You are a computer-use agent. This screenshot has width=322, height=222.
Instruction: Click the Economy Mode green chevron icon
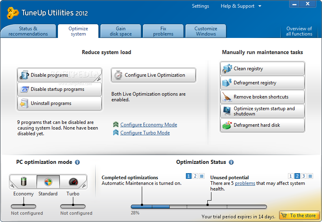click(x=116, y=124)
